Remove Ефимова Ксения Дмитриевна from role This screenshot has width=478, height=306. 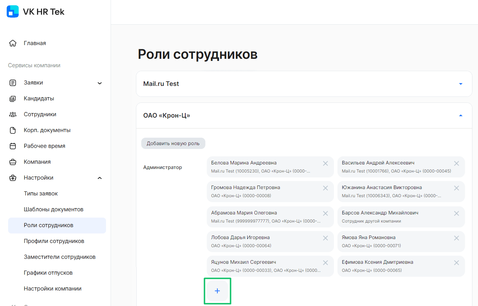(457, 263)
